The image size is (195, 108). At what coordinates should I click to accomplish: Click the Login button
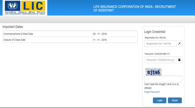click(160, 100)
